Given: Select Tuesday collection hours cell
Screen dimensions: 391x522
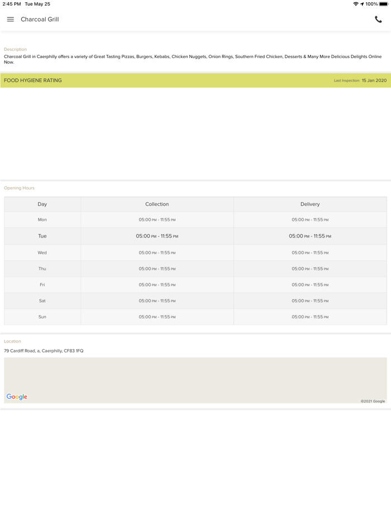Looking at the screenshot, I should point(157,236).
